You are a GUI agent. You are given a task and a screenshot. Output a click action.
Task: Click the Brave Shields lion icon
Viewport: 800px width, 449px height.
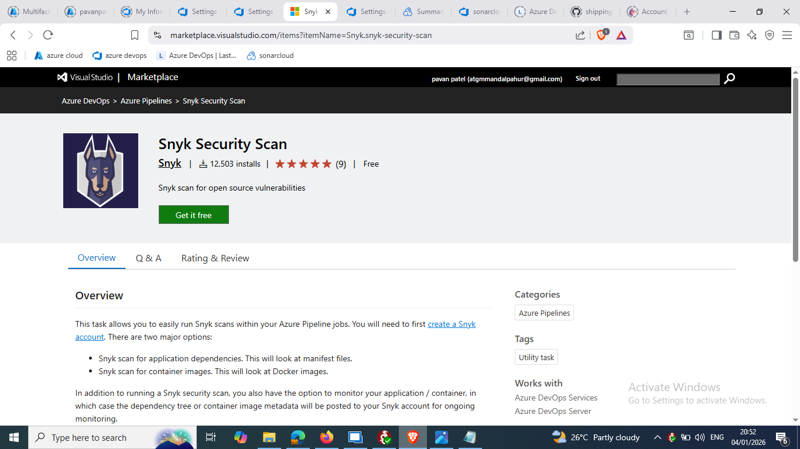tap(601, 35)
